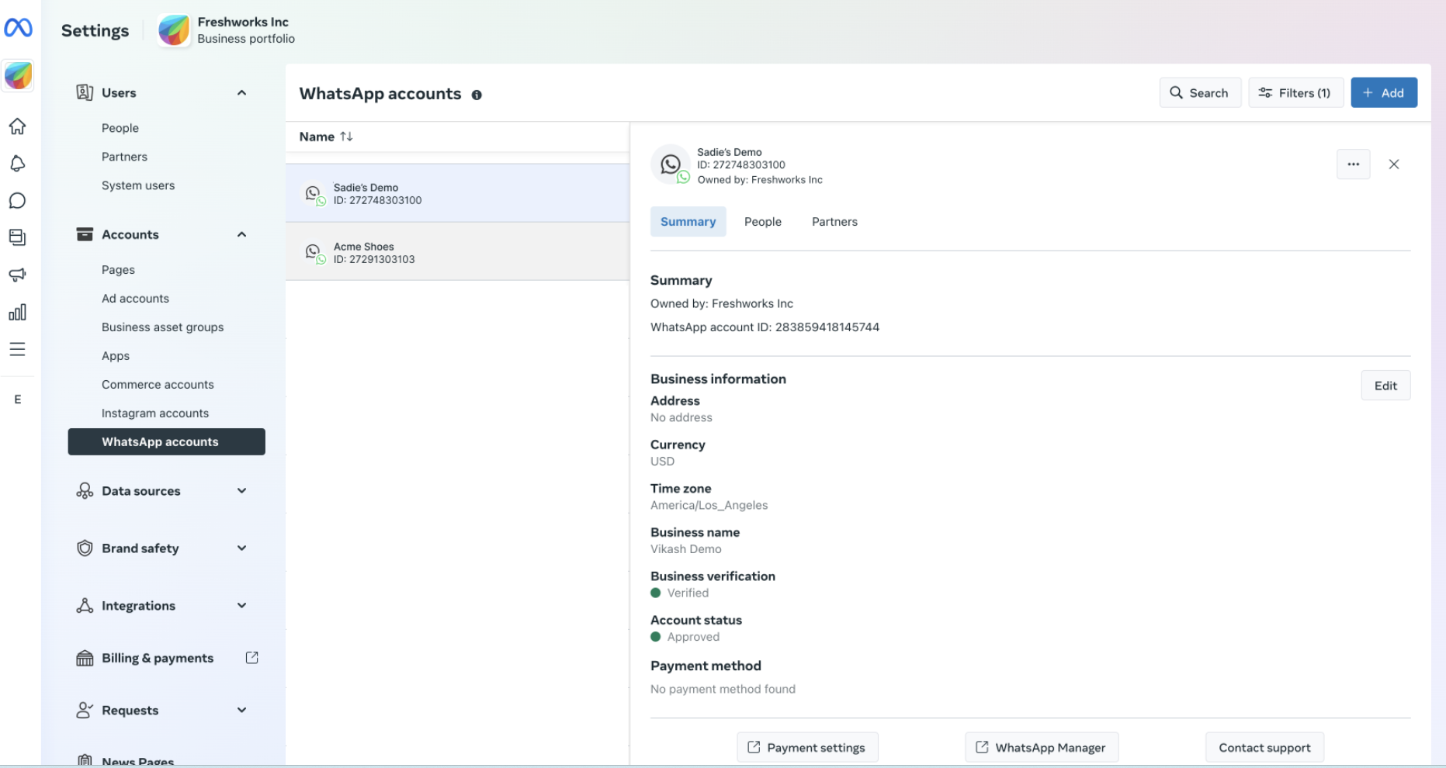Open Partners in the sidebar
This screenshot has height=768, width=1446.
[124, 157]
